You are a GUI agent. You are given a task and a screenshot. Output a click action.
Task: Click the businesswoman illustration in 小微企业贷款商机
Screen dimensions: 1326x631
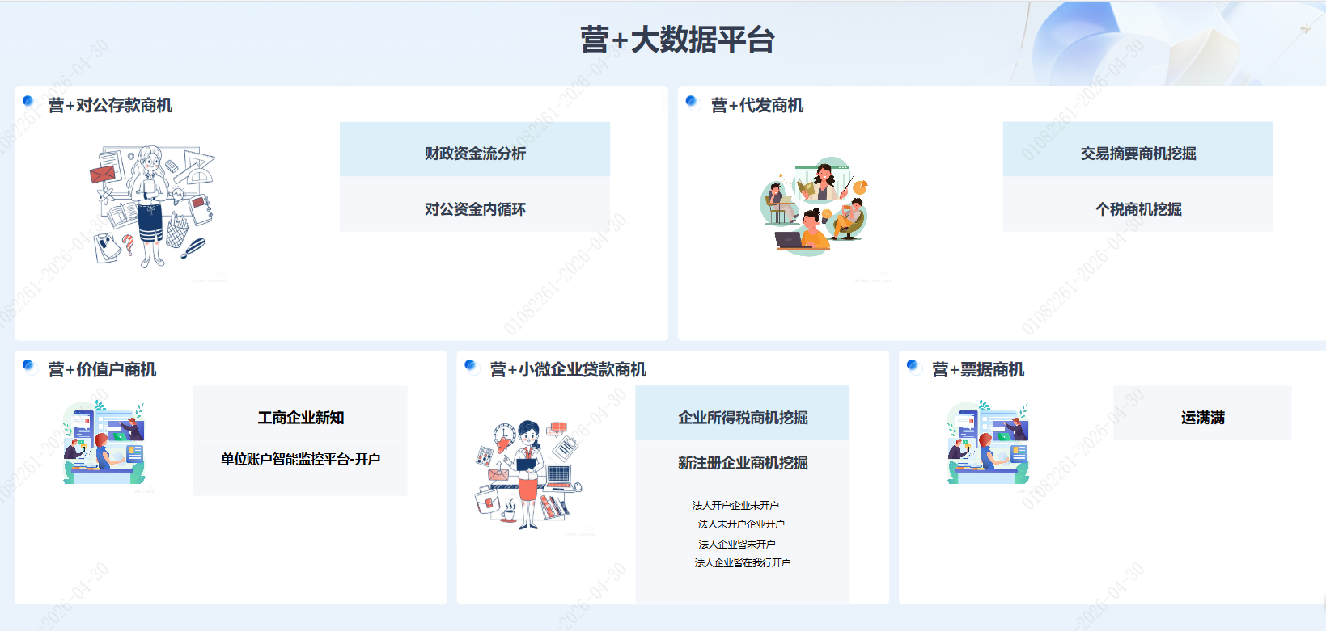[x=528, y=474]
